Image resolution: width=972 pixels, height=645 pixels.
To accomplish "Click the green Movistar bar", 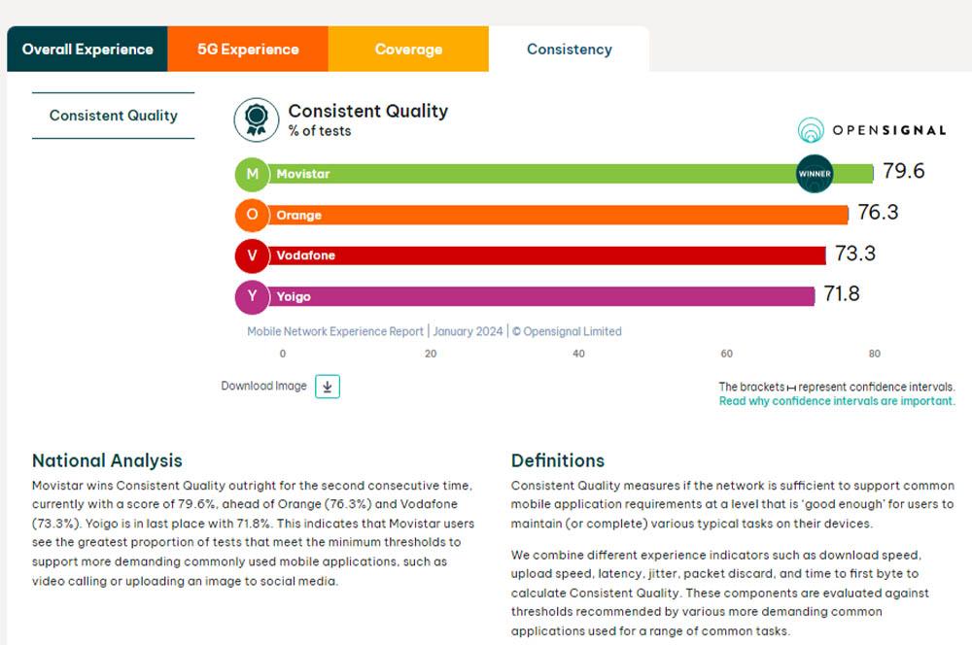I will pos(544,174).
